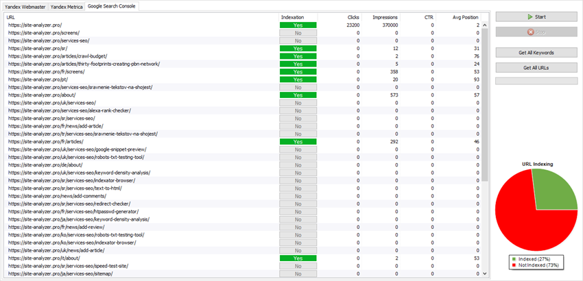
Task: Open the Yandex Metrica tab
Action: (x=67, y=7)
